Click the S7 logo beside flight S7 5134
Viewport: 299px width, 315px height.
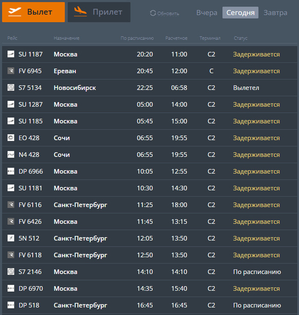click(11, 88)
